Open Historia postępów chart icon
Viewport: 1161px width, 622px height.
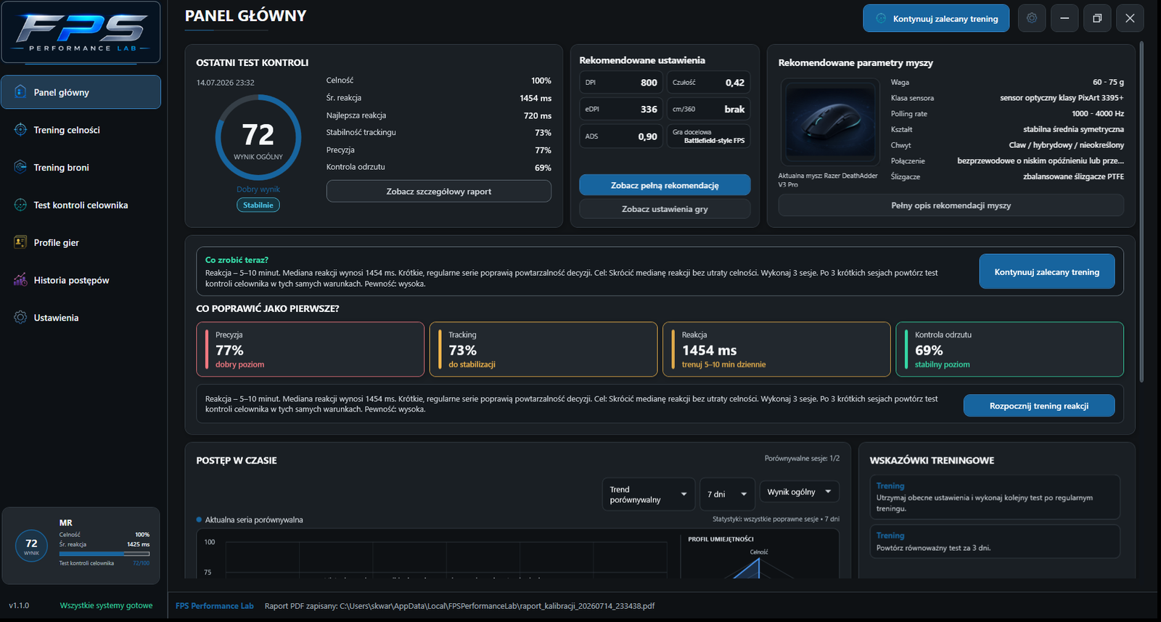point(20,280)
